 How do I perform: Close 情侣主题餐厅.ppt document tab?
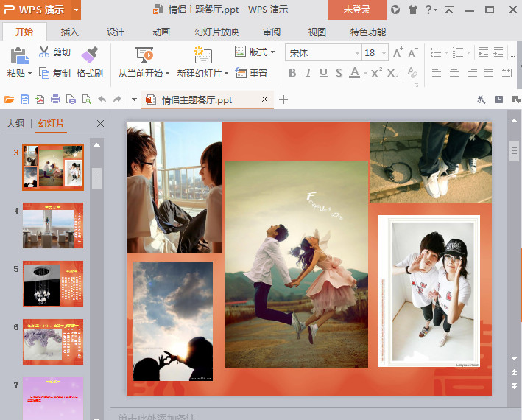(264, 99)
